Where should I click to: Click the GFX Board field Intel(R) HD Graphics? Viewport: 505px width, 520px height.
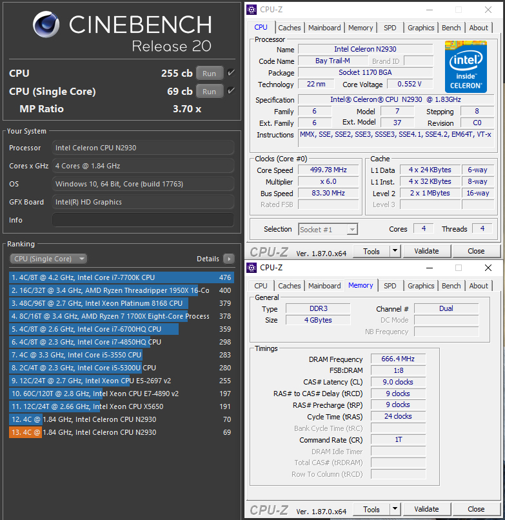143,202
